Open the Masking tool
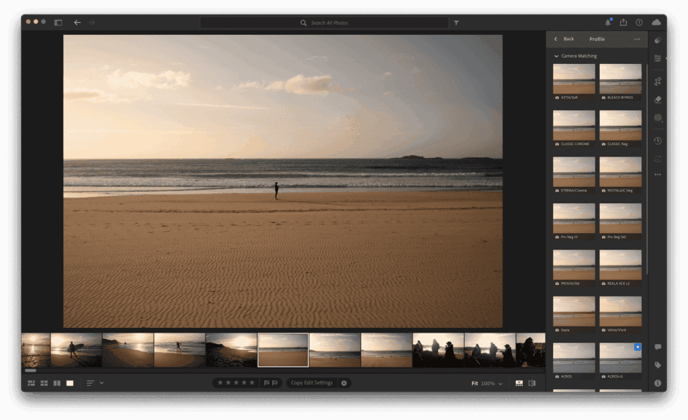The image size is (688, 420). tap(657, 119)
